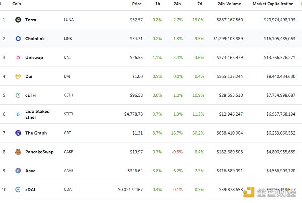
Task: Sort by 1h change column header
Action: click(159, 4)
